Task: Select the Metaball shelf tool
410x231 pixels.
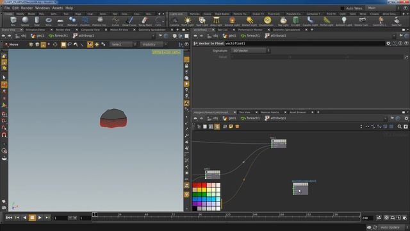Action: point(72,21)
